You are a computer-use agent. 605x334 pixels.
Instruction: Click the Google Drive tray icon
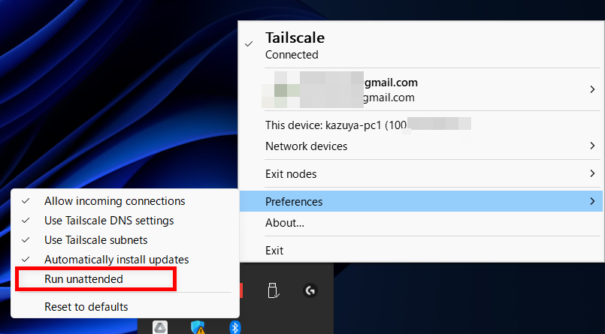(x=160, y=327)
